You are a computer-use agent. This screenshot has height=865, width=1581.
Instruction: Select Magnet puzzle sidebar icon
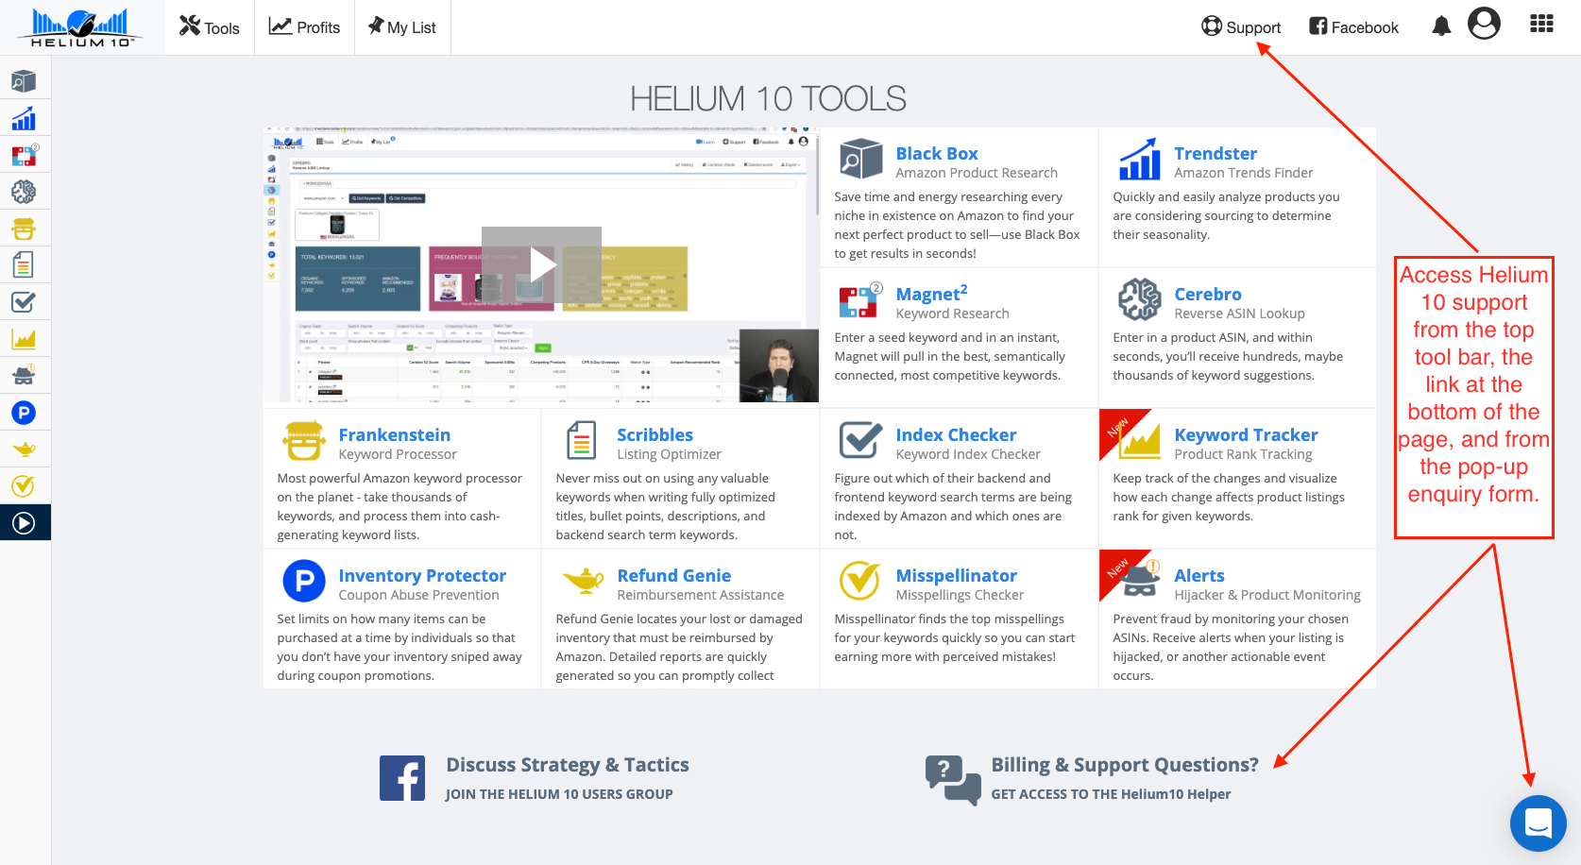[24, 155]
